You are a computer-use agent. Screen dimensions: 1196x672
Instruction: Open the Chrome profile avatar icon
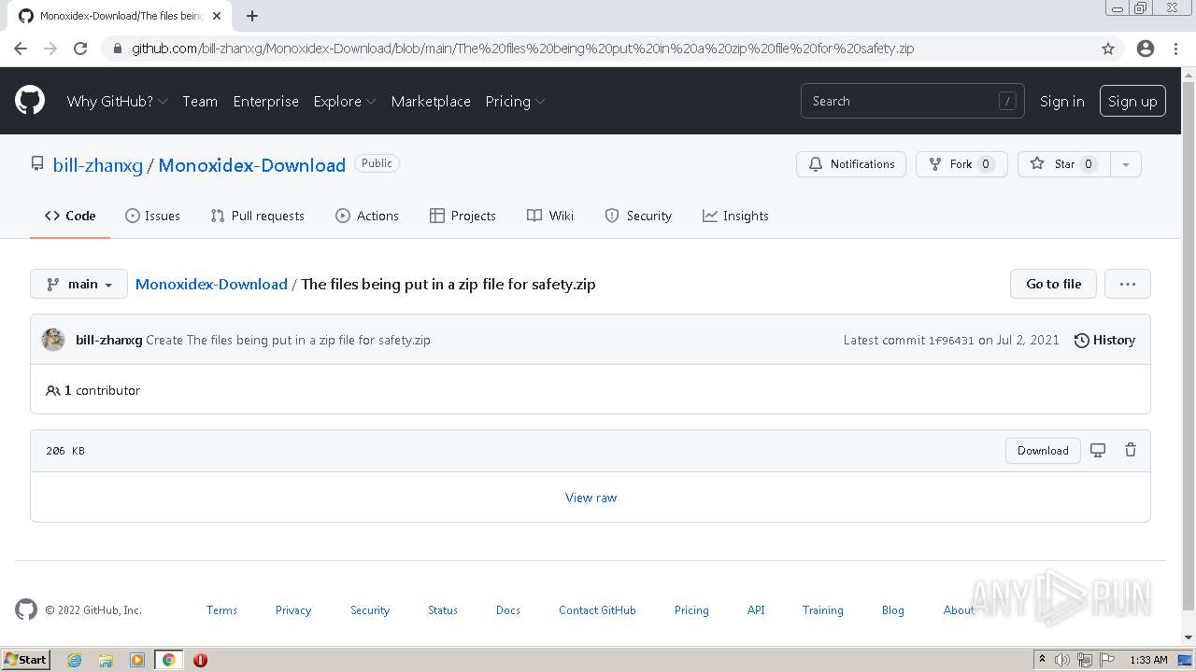click(x=1146, y=49)
